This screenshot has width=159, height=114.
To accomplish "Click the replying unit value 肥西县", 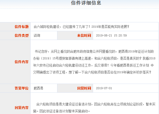I will click(x=38, y=88).
